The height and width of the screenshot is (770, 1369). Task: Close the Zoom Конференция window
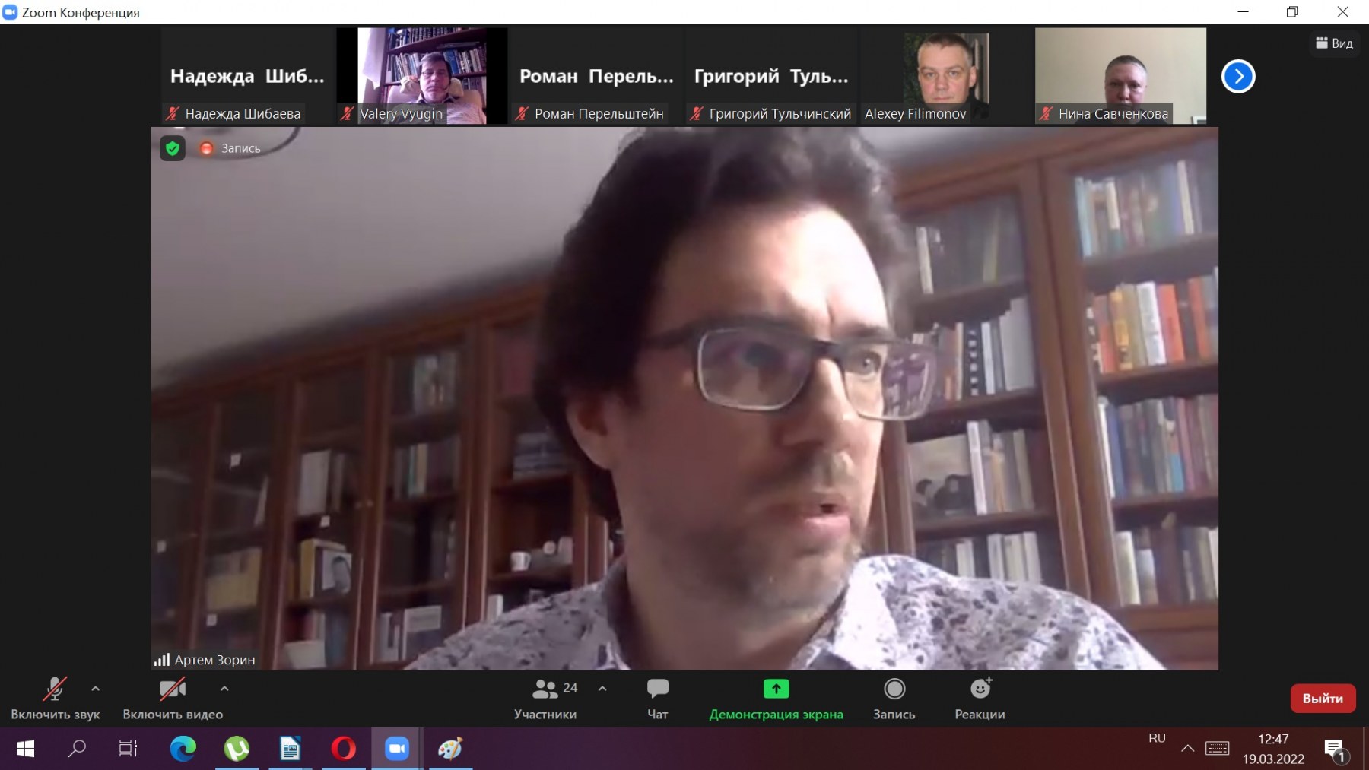click(x=1342, y=12)
